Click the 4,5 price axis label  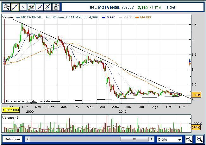[x=194, y=25]
